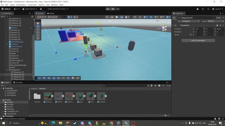Viewport: 225px width, 126px height.
Task: Toggle hidden packages visibility count icon
Action: 168,85
